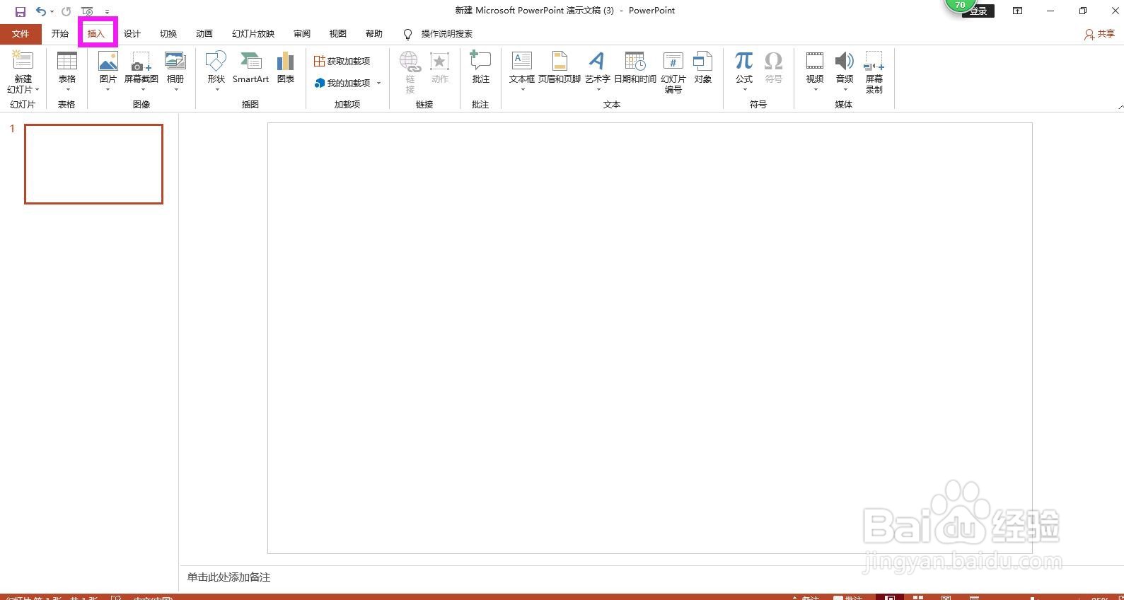Switch to the 切换 (Transitions) tab
This screenshot has height=600, width=1124.
168,34
